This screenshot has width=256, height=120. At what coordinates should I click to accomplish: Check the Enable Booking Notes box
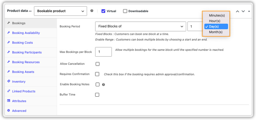pyautogui.click(x=98, y=84)
